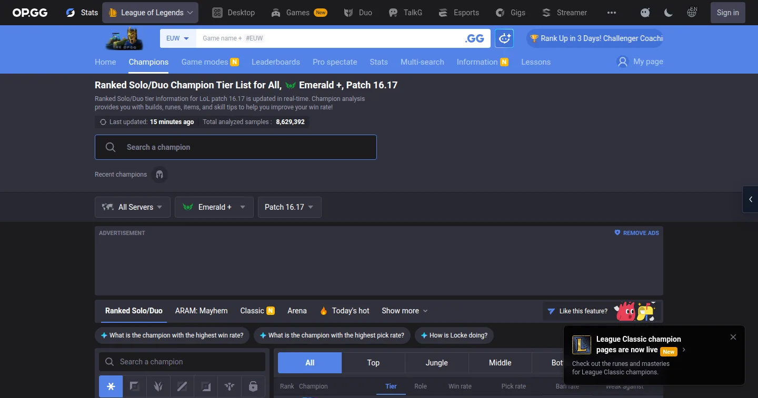Open the EUW region dropdown
The height and width of the screenshot is (398, 758).
pyautogui.click(x=177, y=38)
